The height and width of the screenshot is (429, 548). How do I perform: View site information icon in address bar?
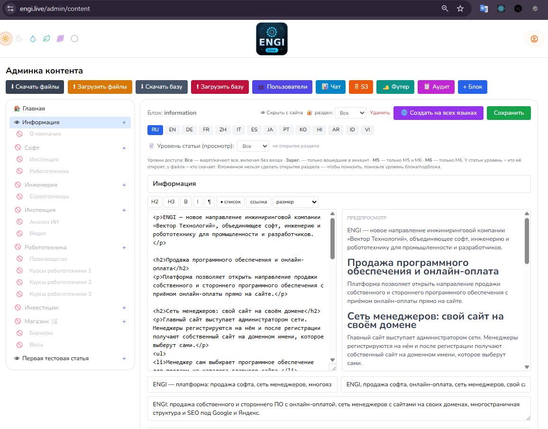point(10,9)
